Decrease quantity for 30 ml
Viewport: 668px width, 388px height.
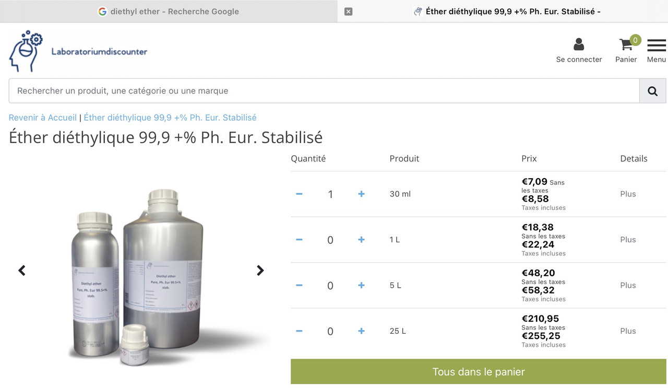[299, 194]
